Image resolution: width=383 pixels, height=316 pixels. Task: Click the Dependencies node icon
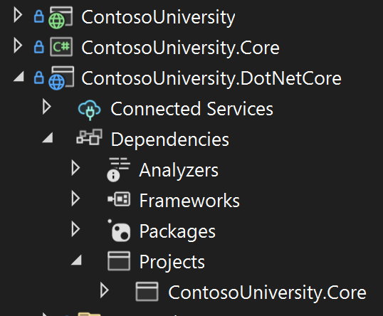[x=89, y=137]
